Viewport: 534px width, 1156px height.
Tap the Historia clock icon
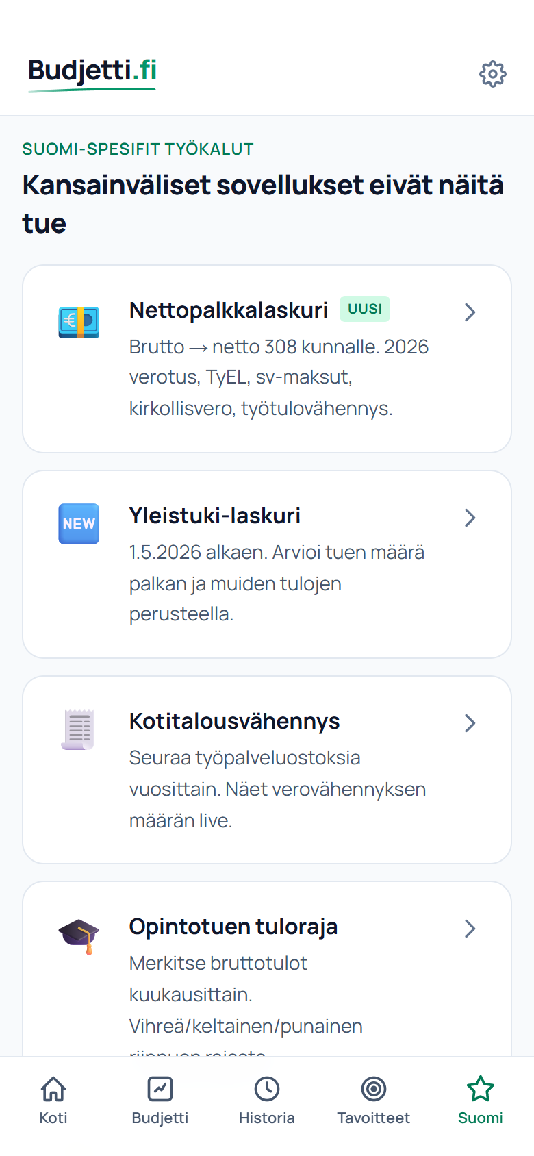[267, 1089]
